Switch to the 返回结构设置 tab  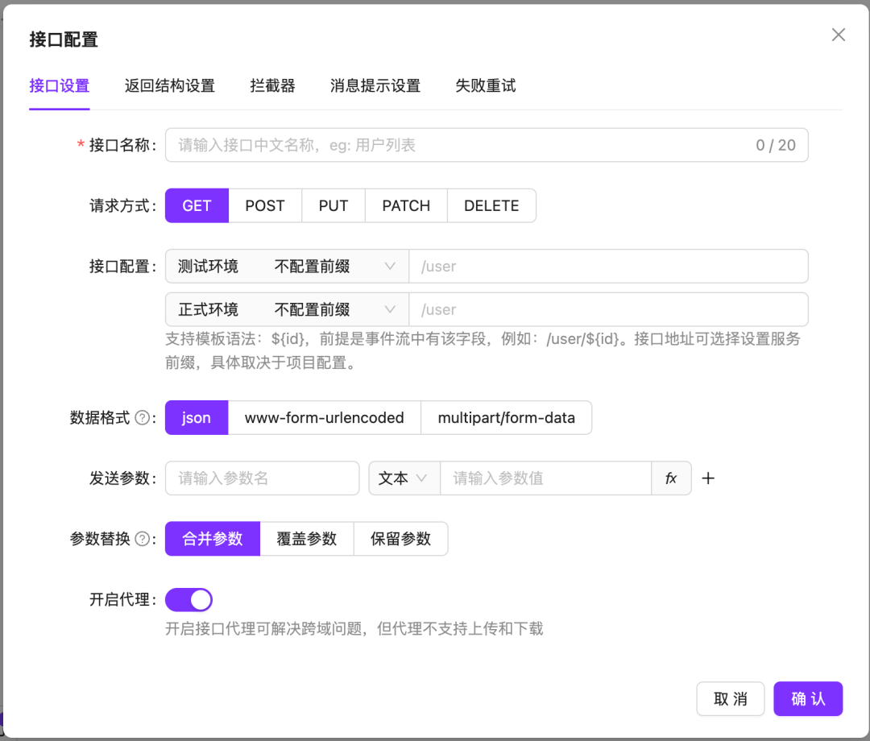tap(170, 85)
